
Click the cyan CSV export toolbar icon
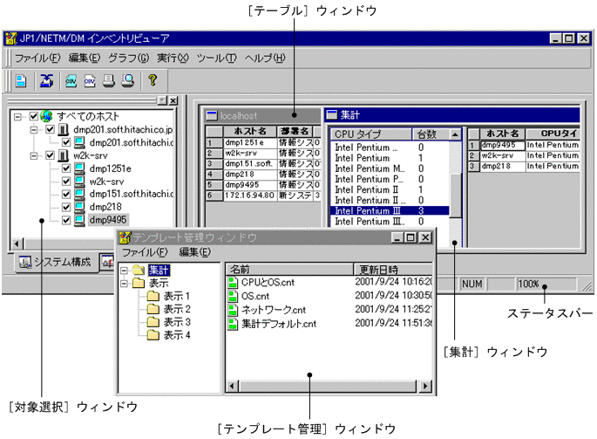71,80
